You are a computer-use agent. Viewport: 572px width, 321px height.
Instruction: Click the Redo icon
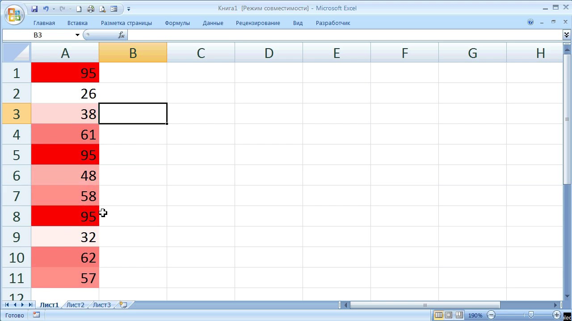pyautogui.click(x=62, y=8)
